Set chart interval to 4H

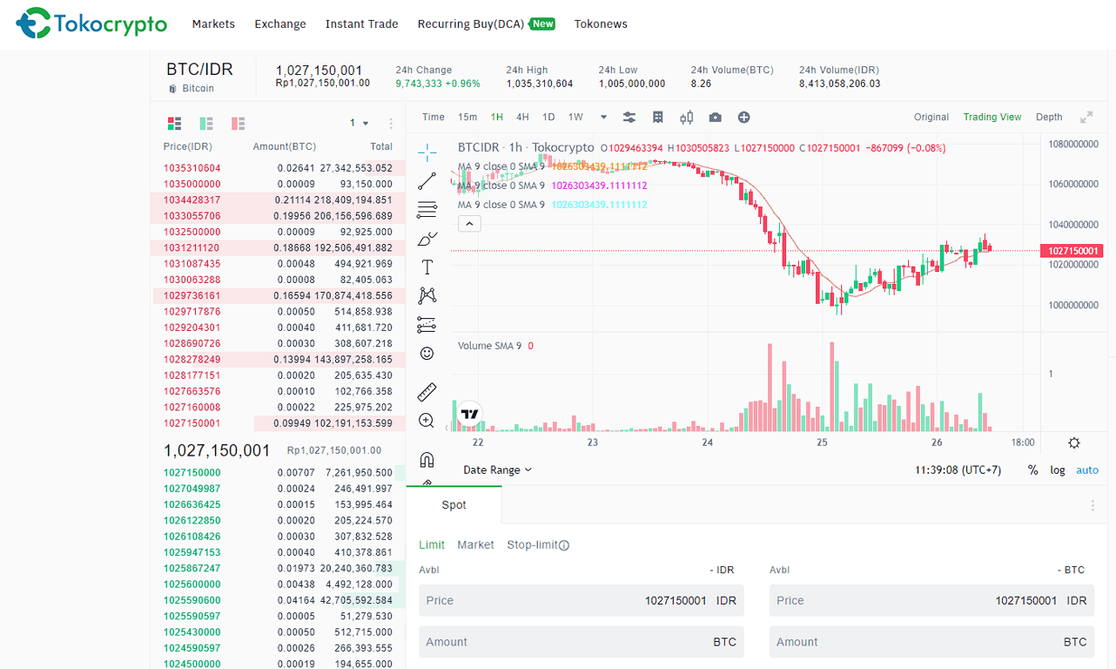coord(522,117)
